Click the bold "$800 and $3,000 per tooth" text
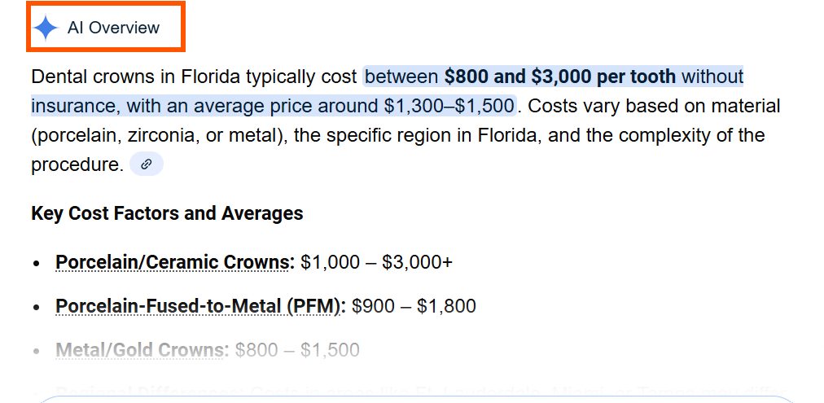This screenshot has height=403, width=824. pos(559,77)
